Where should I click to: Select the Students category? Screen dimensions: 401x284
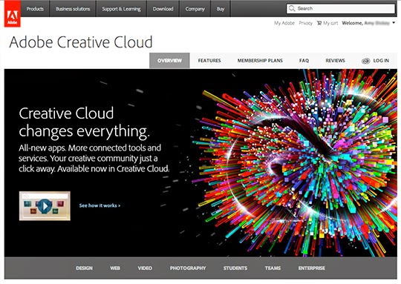(235, 268)
